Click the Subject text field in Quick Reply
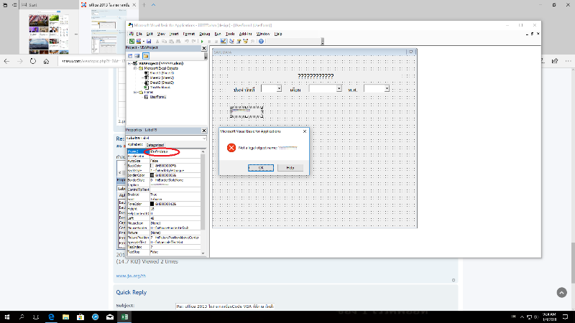The image size is (575, 323). click(223, 307)
